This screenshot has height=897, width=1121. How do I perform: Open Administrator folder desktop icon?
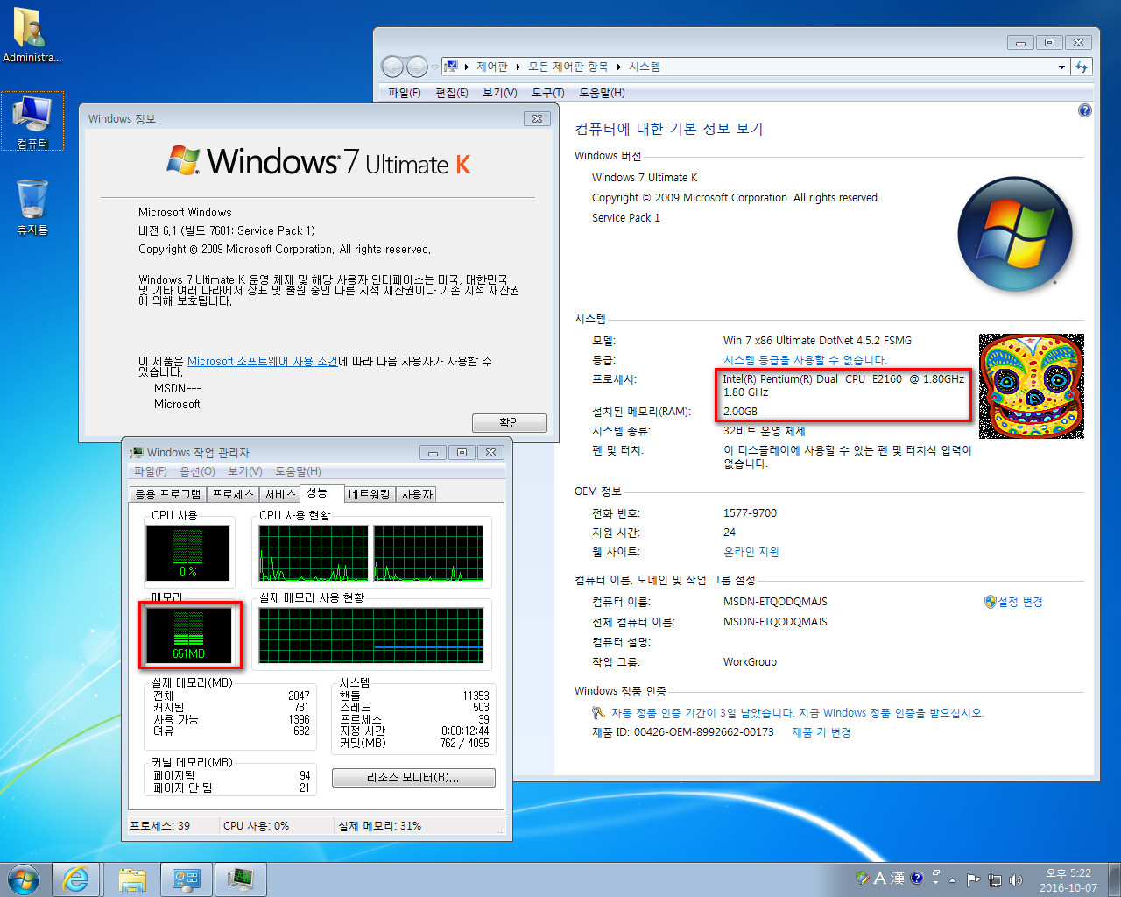32,35
